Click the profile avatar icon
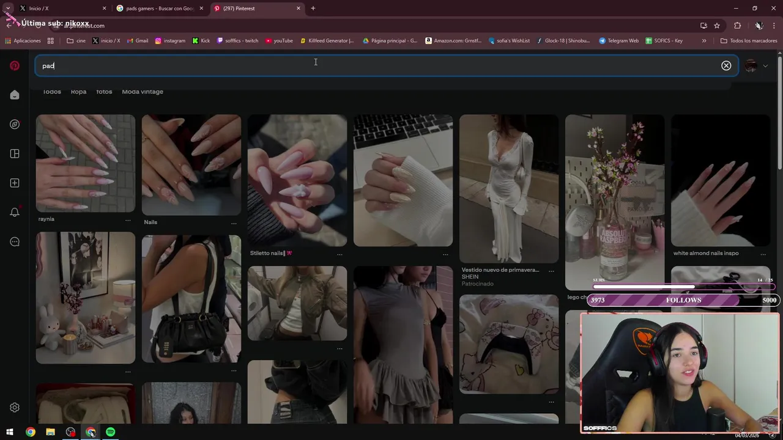783x440 pixels. [751, 65]
